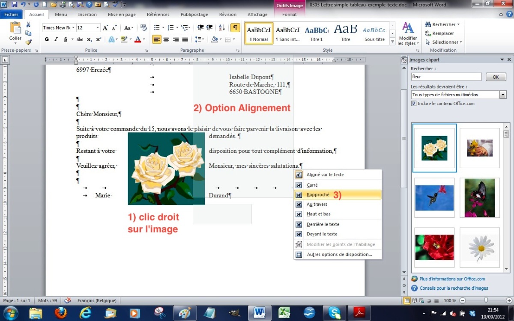Expand the media file types dropdown

tap(502, 95)
